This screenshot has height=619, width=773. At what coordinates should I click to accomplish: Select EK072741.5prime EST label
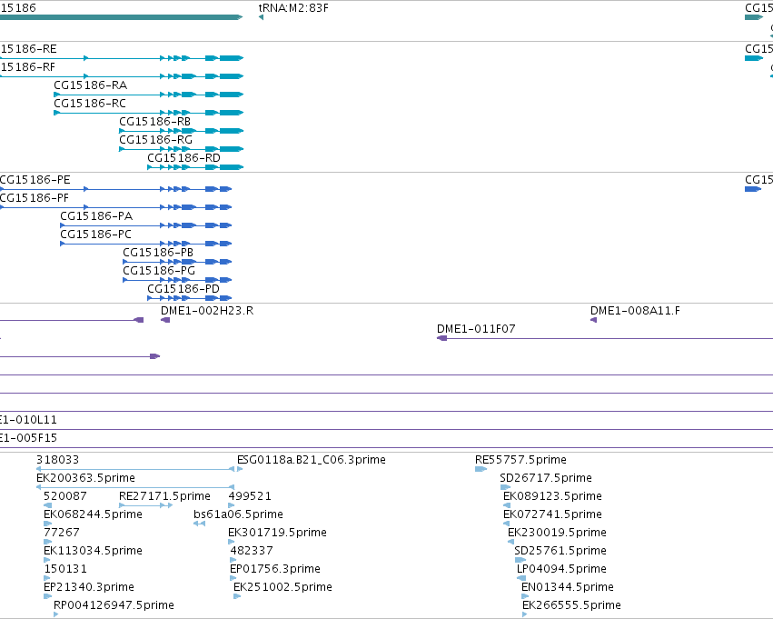tap(552, 514)
